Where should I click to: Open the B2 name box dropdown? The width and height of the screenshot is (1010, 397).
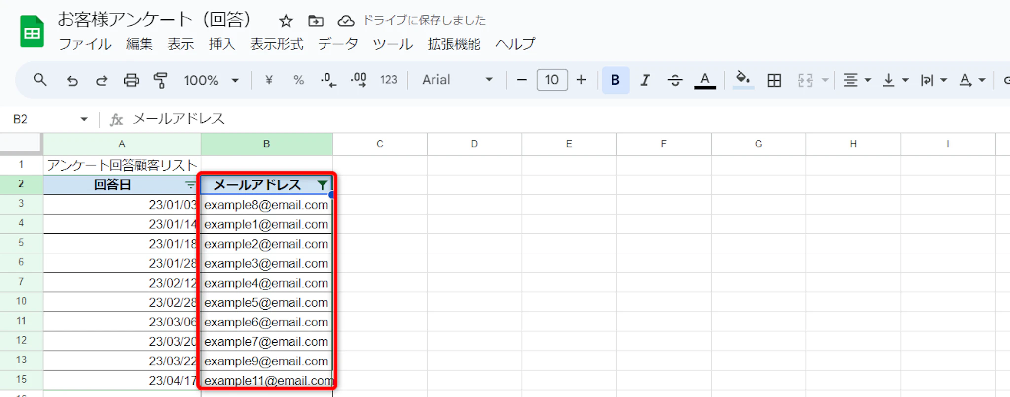coord(84,119)
